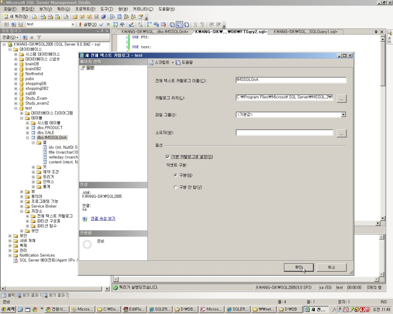
Task: Open Help (도움말) in catalog dialog
Action: [184, 62]
